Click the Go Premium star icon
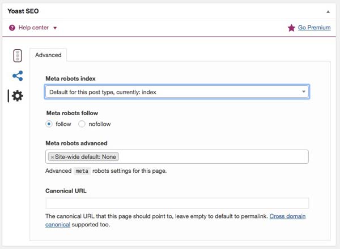Image resolution: width=340 pixels, height=249 pixels. pos(291,28)
